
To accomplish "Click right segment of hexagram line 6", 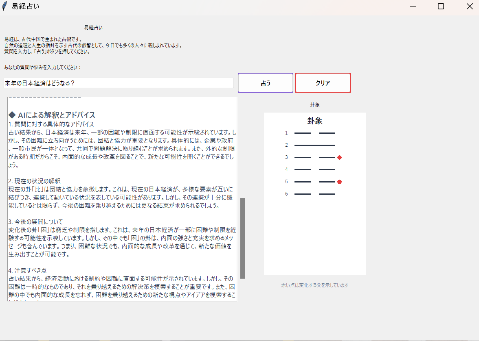I will (x=327, y=194).
